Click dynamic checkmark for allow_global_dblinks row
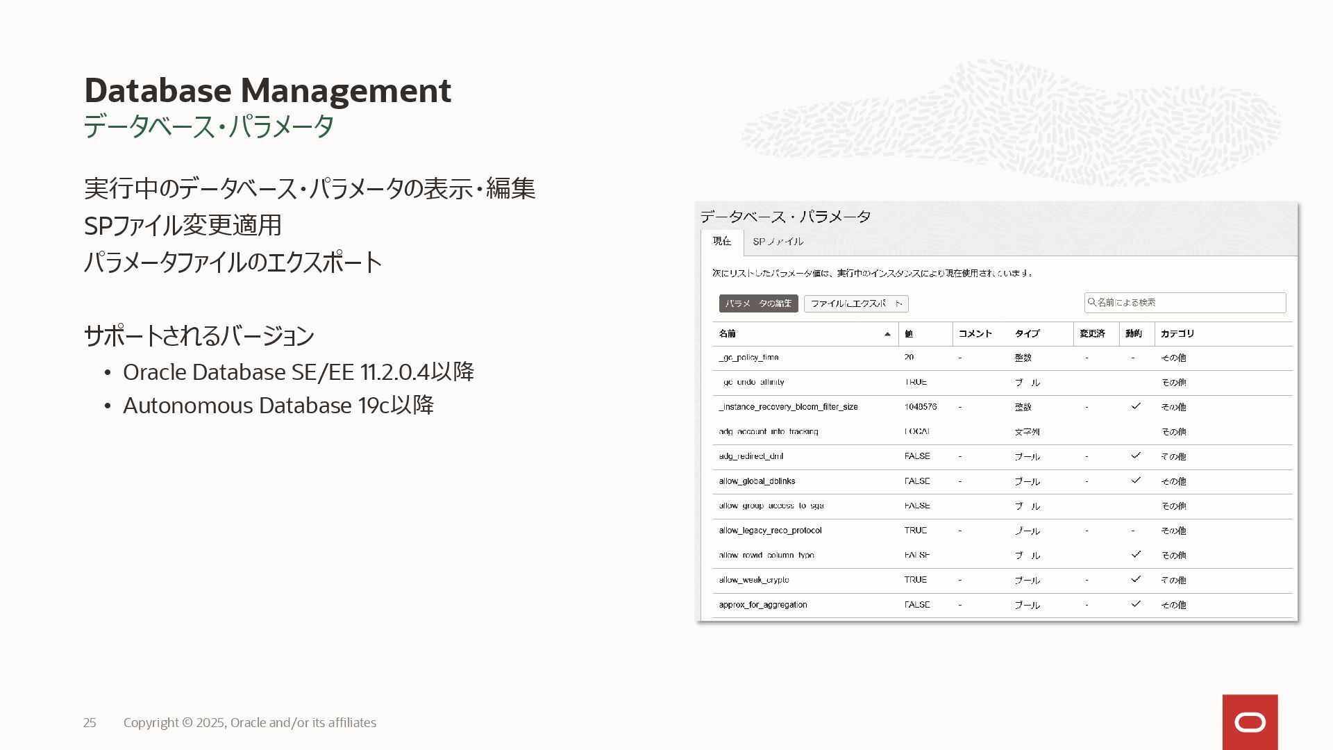 coord(1136,481)
